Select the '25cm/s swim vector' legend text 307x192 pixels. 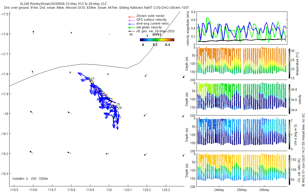click(150, 16)
